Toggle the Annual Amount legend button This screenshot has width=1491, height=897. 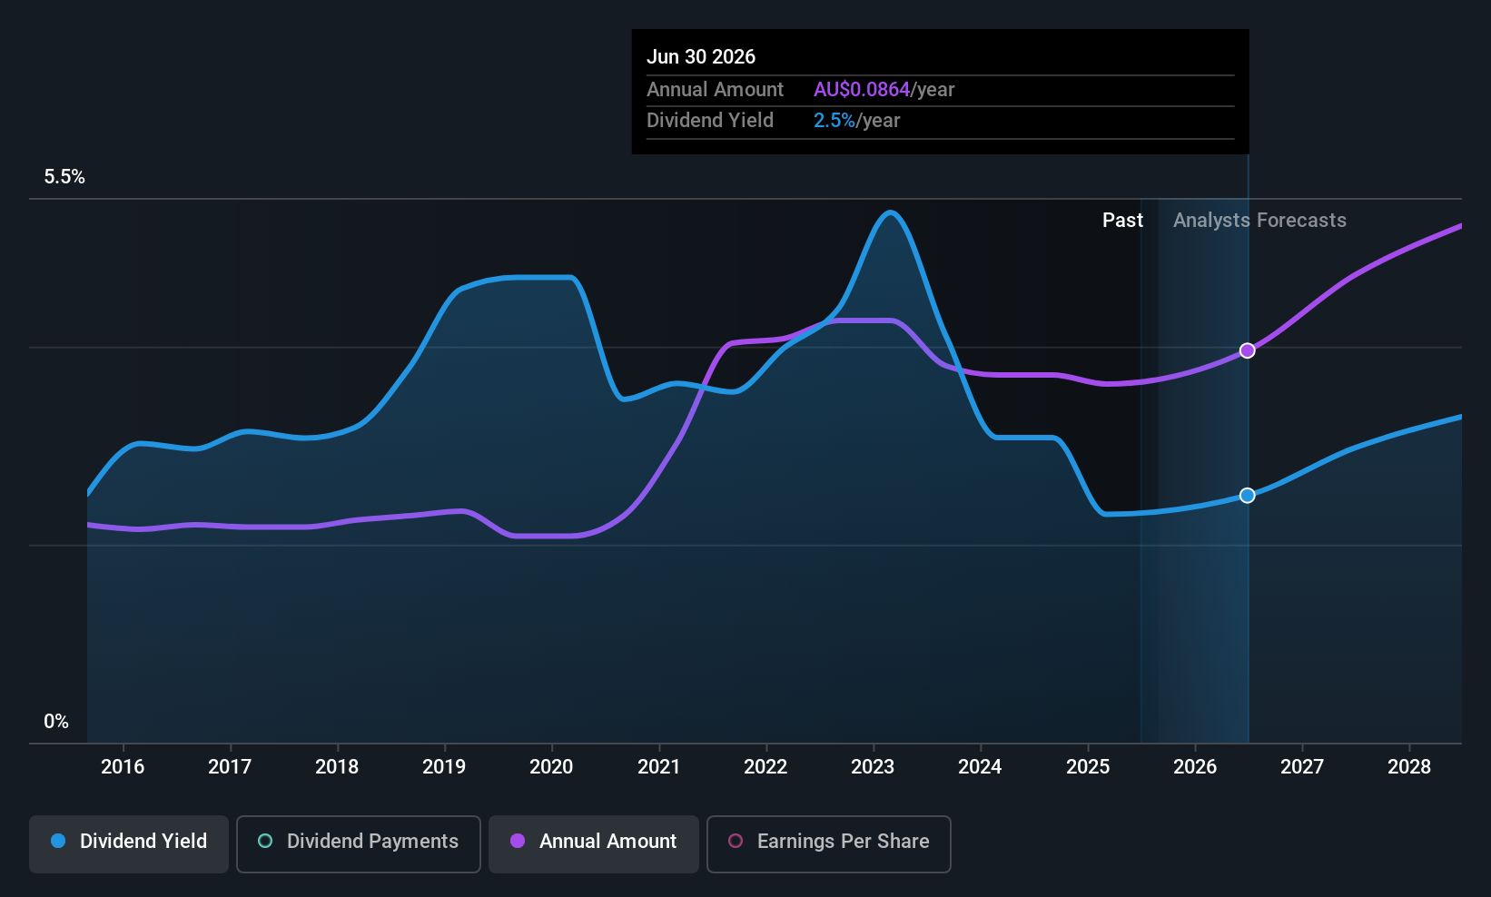[x=594, y=843]
